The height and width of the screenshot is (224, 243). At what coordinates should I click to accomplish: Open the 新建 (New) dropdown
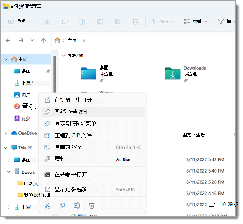19,21
